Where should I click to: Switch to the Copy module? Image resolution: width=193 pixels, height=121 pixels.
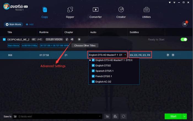click(x=45, y=13)
